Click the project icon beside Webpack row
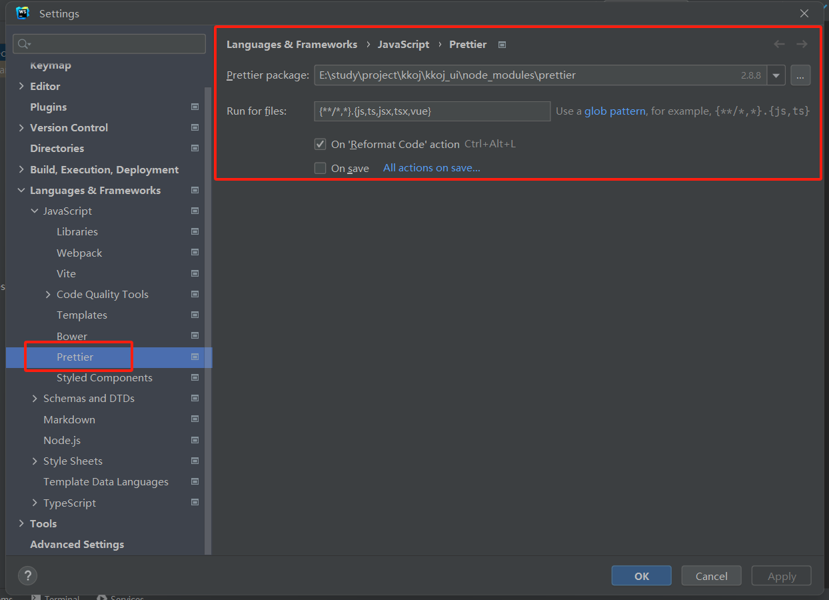Screen dimensions: 829x600 coord(195,253)
